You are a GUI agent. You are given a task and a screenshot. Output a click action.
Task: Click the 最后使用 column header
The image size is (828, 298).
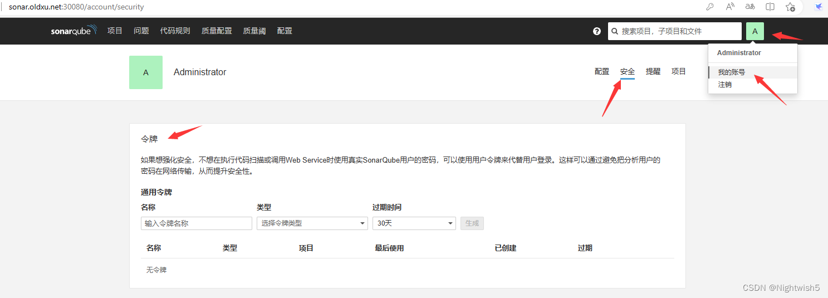click(x=389, y=248)
